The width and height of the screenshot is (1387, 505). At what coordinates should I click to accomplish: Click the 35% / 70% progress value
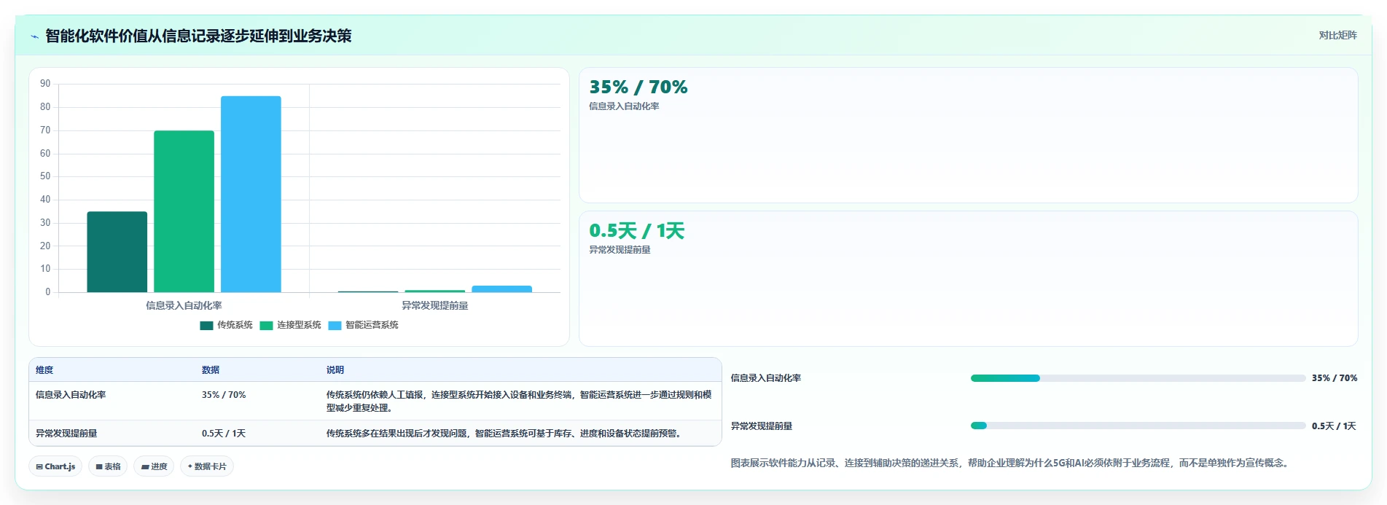(x=1335, y=378)
